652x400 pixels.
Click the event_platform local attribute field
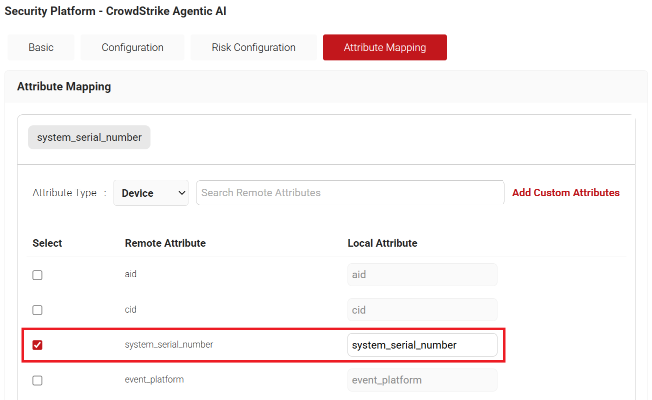pyautogui.click(x=422, y=380)
